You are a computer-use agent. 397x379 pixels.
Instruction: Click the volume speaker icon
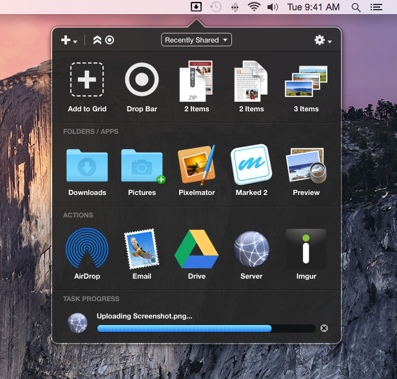point(273,7)
